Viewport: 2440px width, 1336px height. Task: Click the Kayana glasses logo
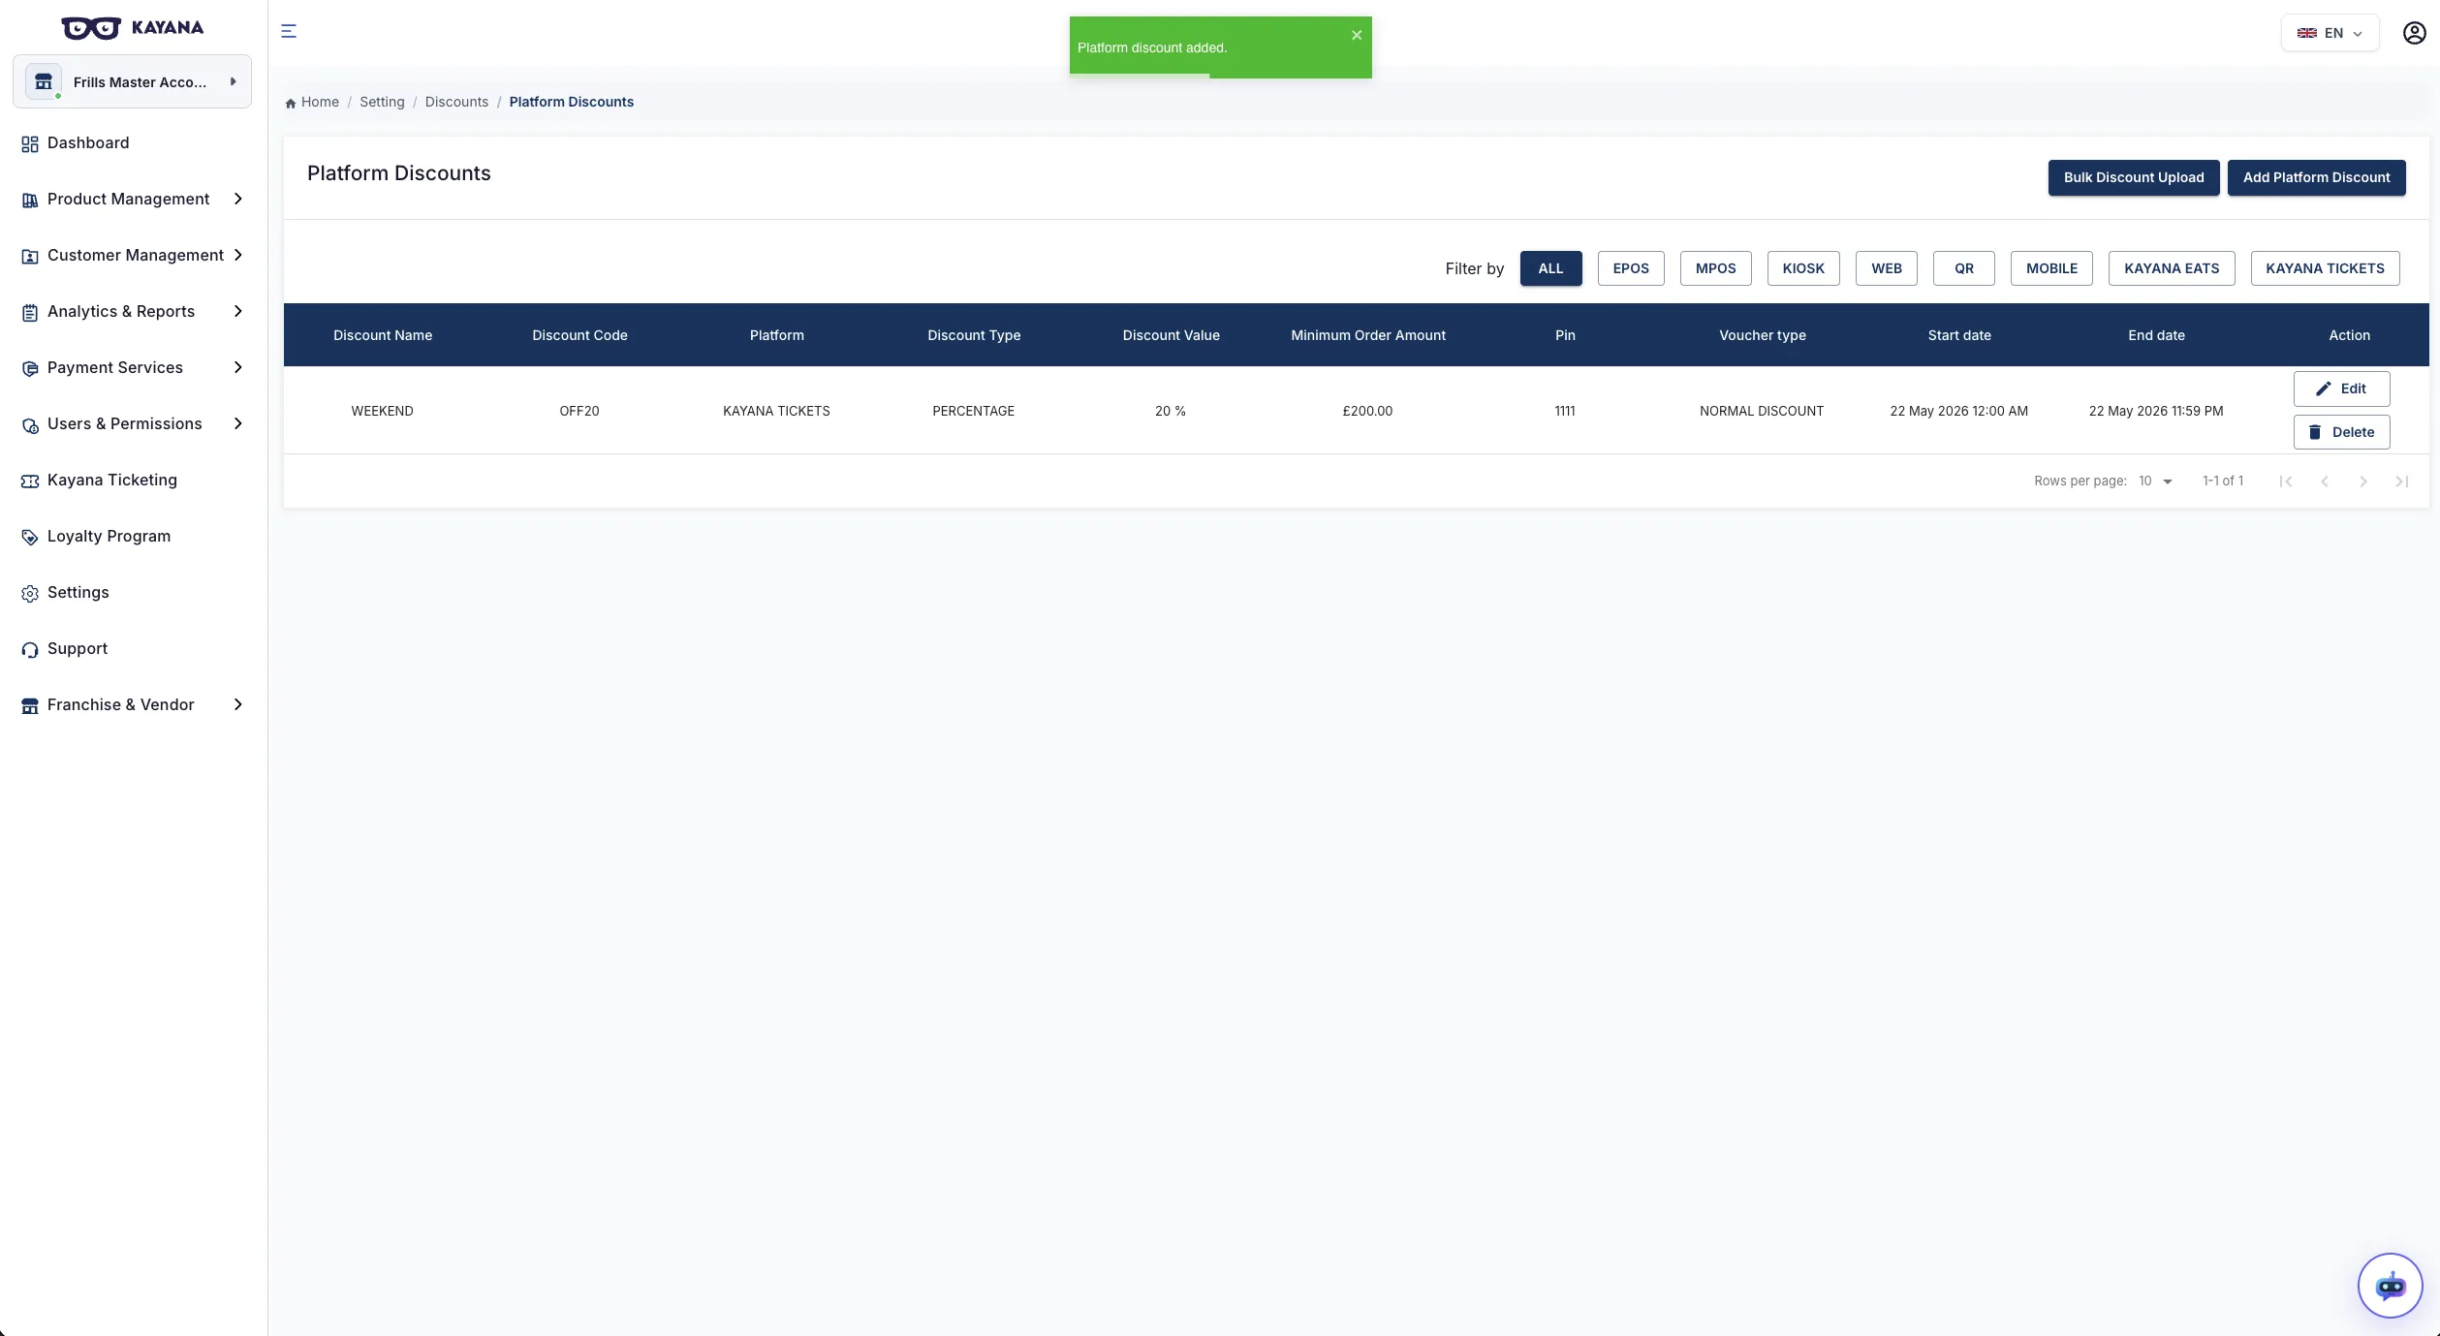pyautogui.click(x=91, y=28)
